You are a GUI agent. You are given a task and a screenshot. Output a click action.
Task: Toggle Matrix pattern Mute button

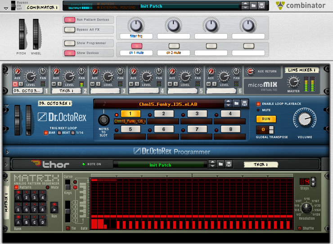tap(48, 187)
